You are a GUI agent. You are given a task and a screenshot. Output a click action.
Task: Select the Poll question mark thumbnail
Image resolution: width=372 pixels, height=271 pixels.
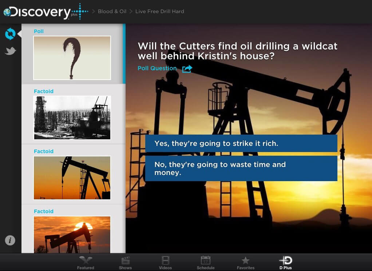[x=72, y=58]
